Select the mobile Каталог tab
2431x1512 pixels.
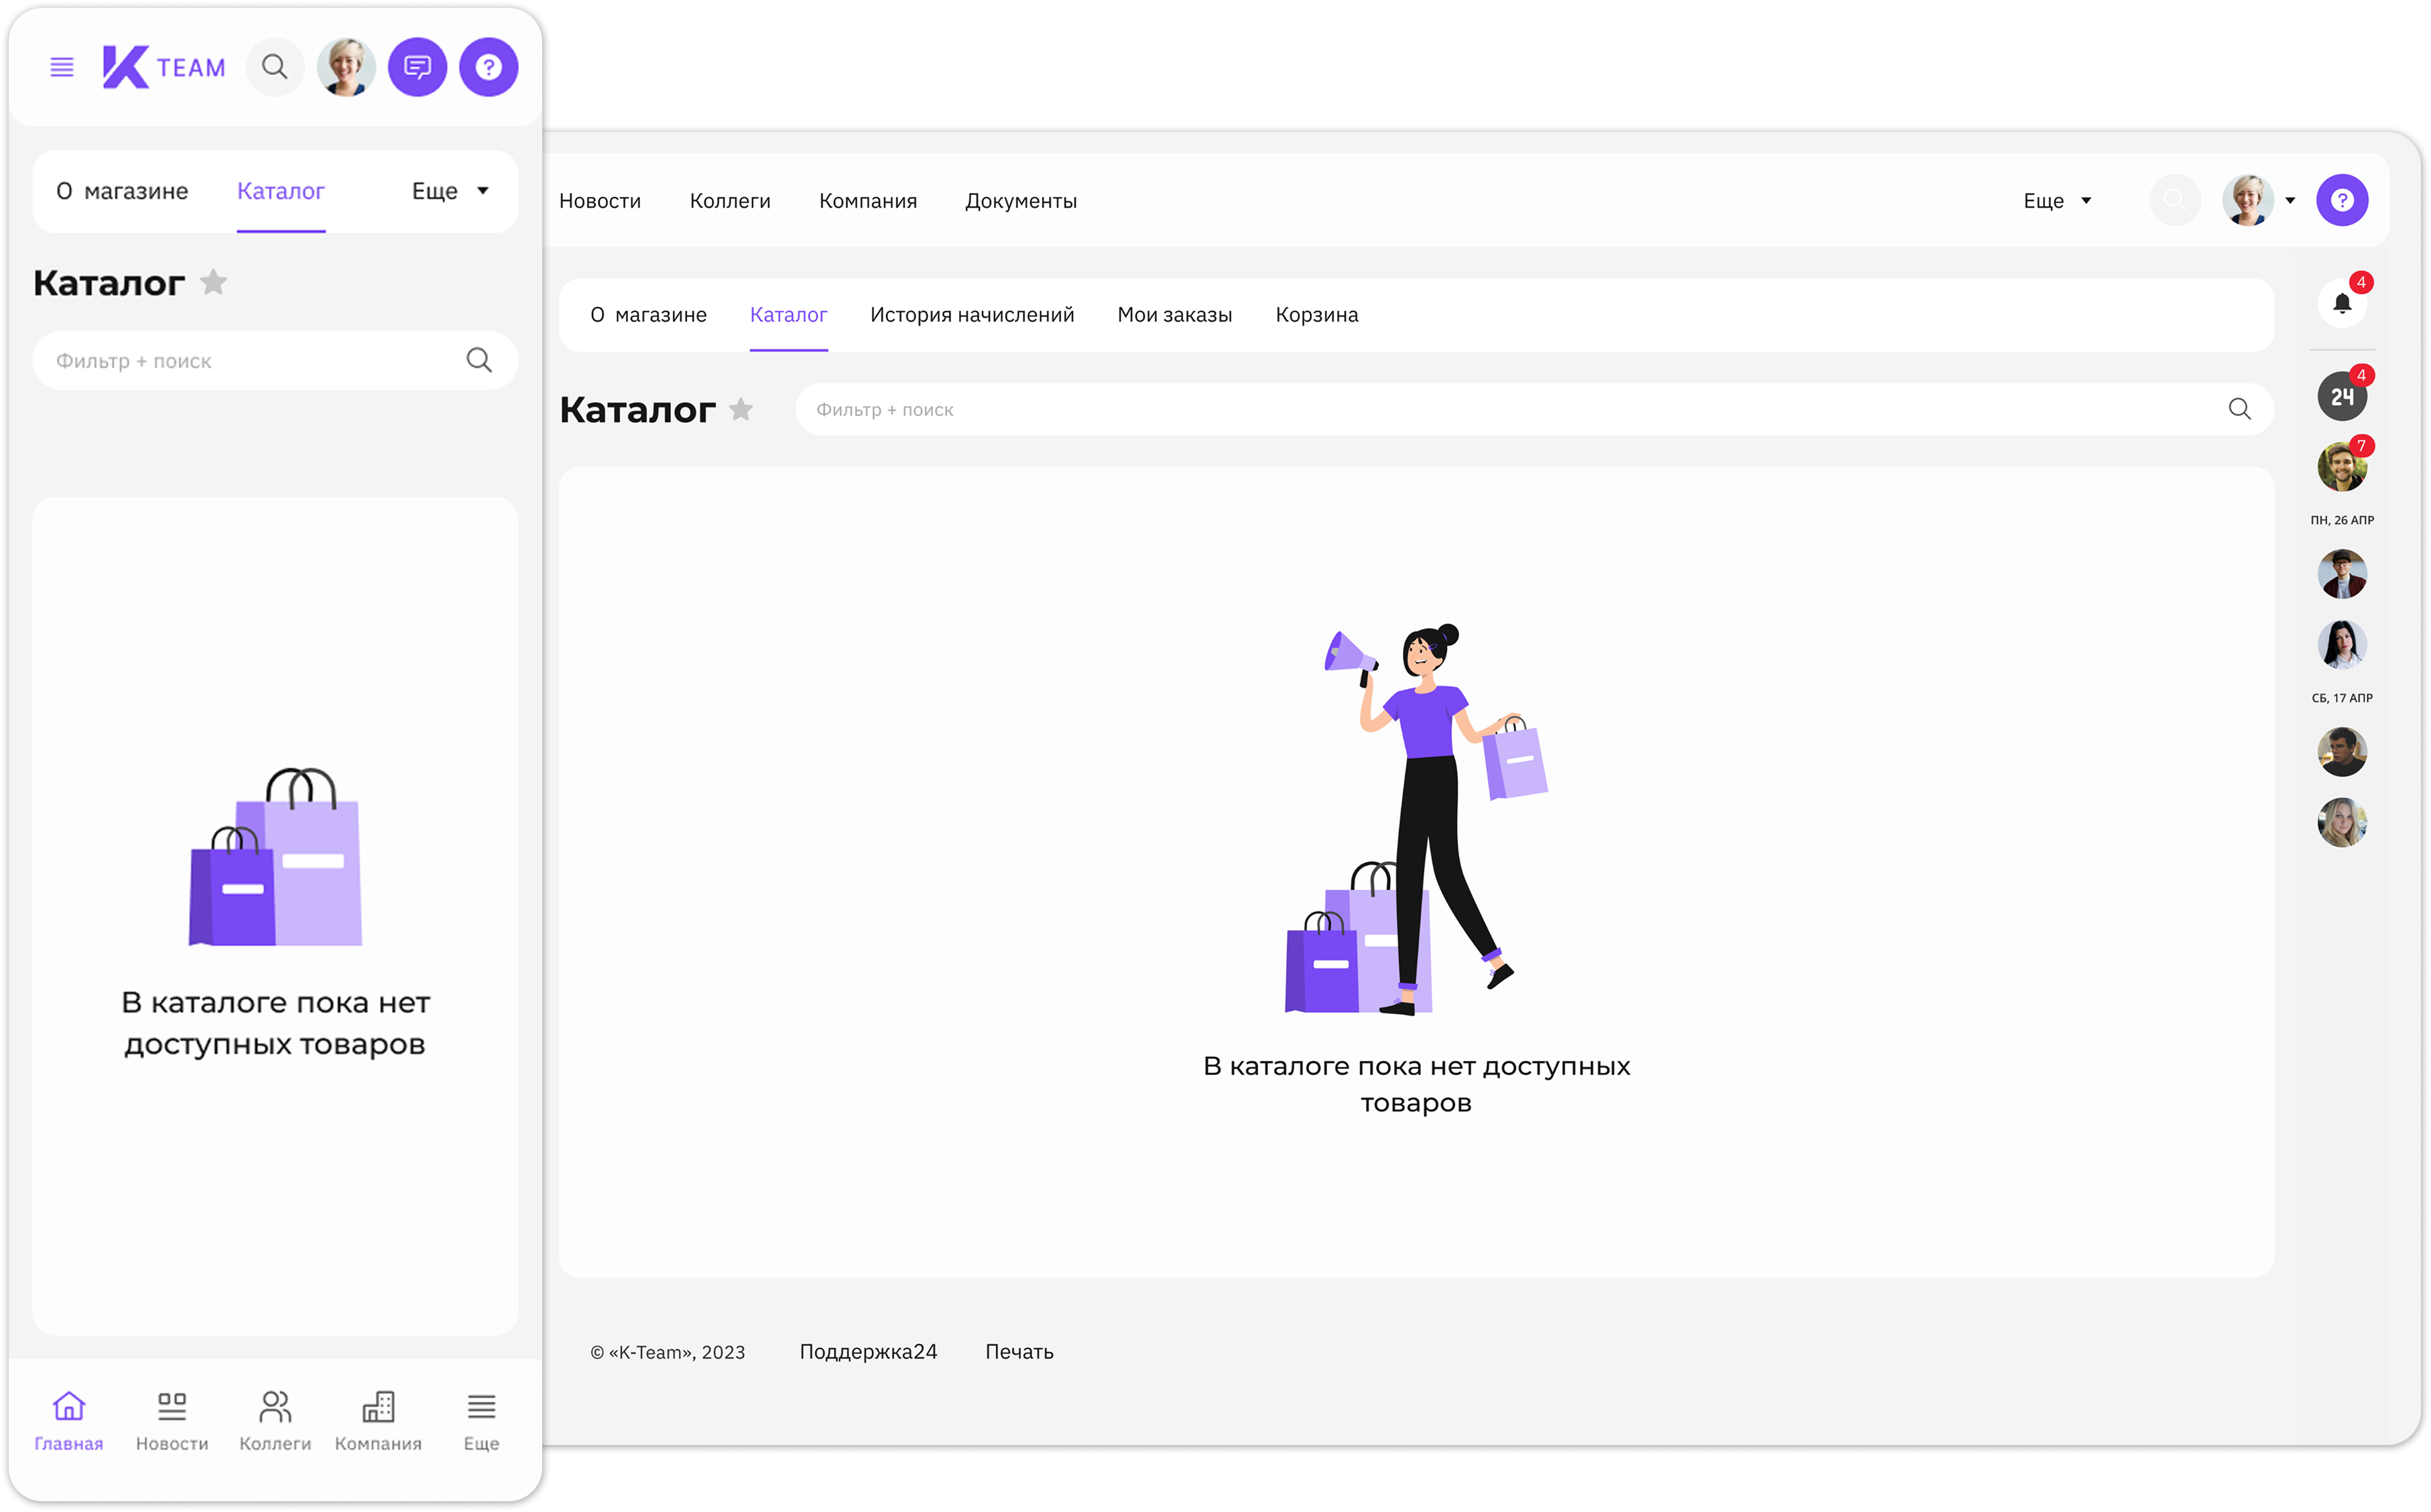click(x=281, y=191)
